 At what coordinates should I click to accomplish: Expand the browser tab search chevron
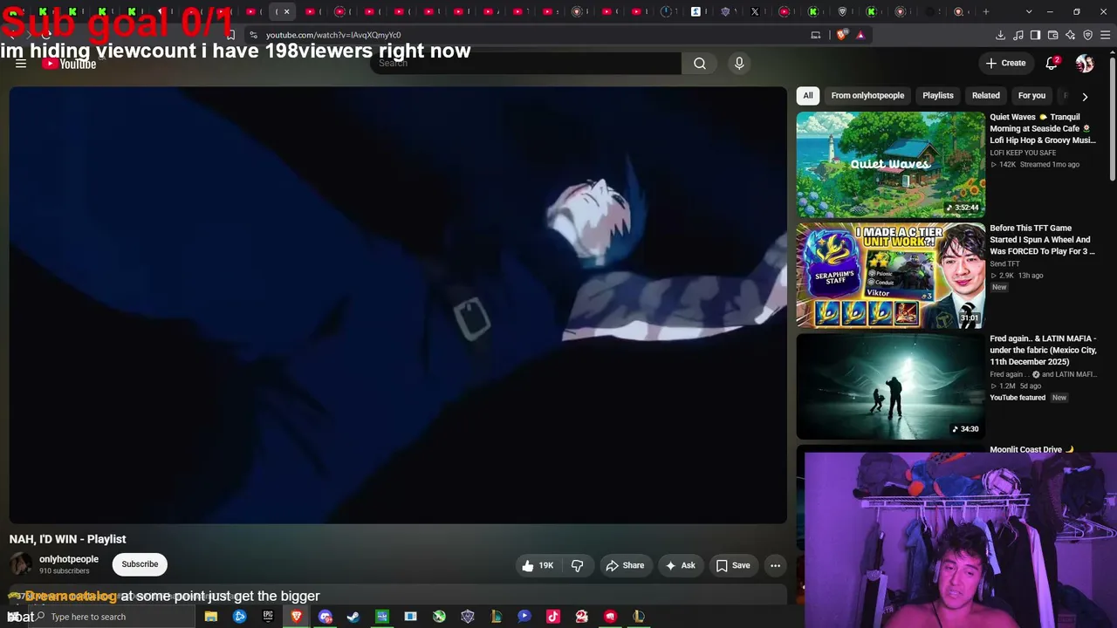[1029, 11]
